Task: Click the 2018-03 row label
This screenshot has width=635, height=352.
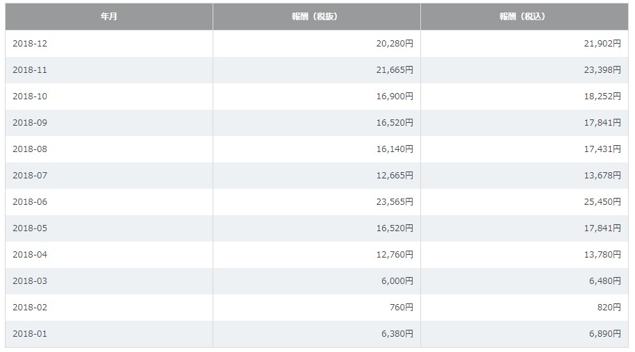Action: pyautogui.click(x=30, y=281)
